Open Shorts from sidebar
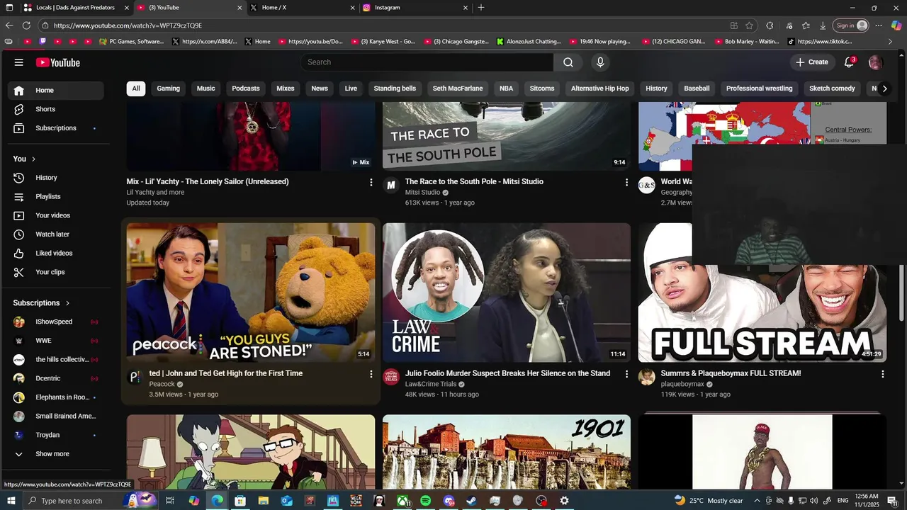The width and height of the screenshot is (907, 510). pyautogui.click(x=56, y=109)
